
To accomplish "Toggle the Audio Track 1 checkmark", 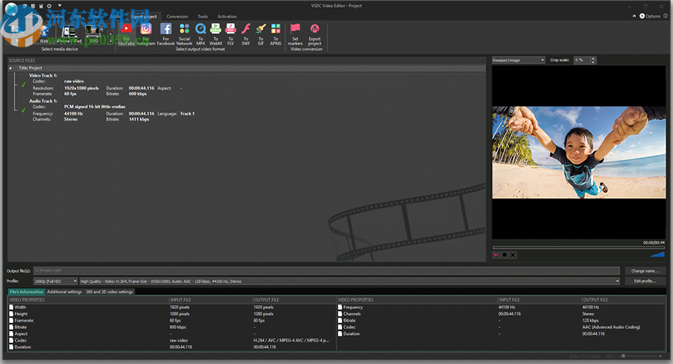I will pos(23,110).
